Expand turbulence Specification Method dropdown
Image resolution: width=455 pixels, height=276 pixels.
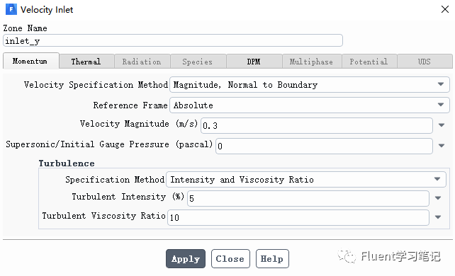coord(306,180)
